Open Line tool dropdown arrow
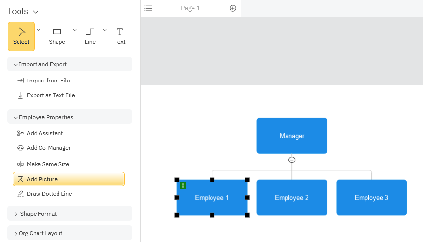 point(104,30)
